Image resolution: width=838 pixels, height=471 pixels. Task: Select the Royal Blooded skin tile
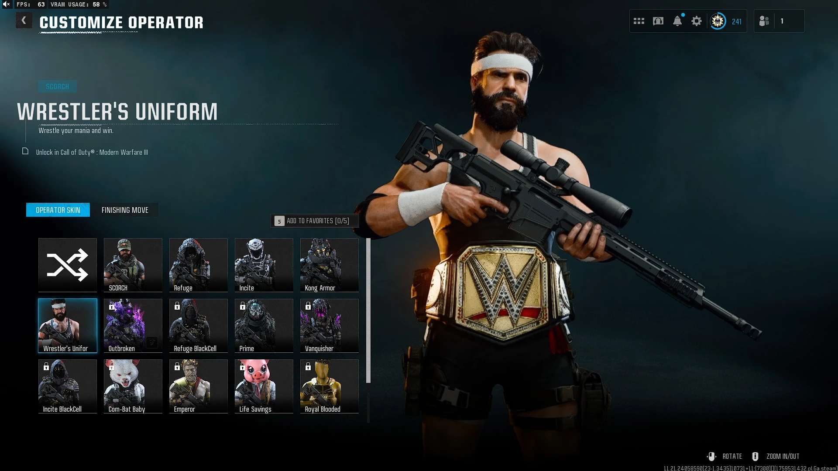pyautogui.click(x=330, y=386)
